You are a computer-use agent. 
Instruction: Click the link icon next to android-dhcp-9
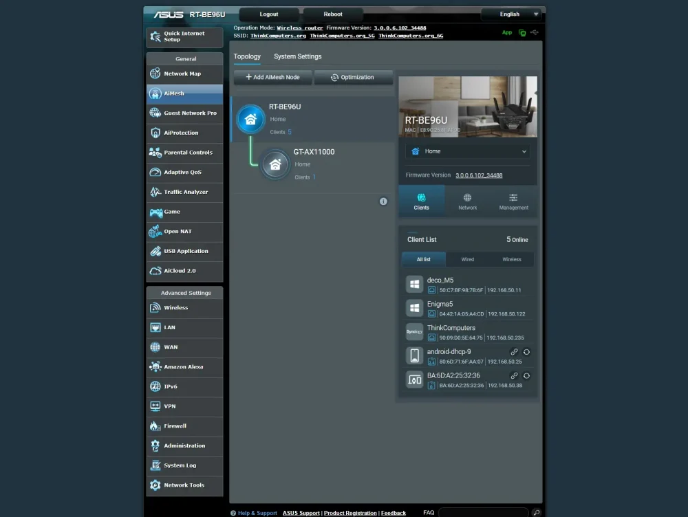(514, 352)
